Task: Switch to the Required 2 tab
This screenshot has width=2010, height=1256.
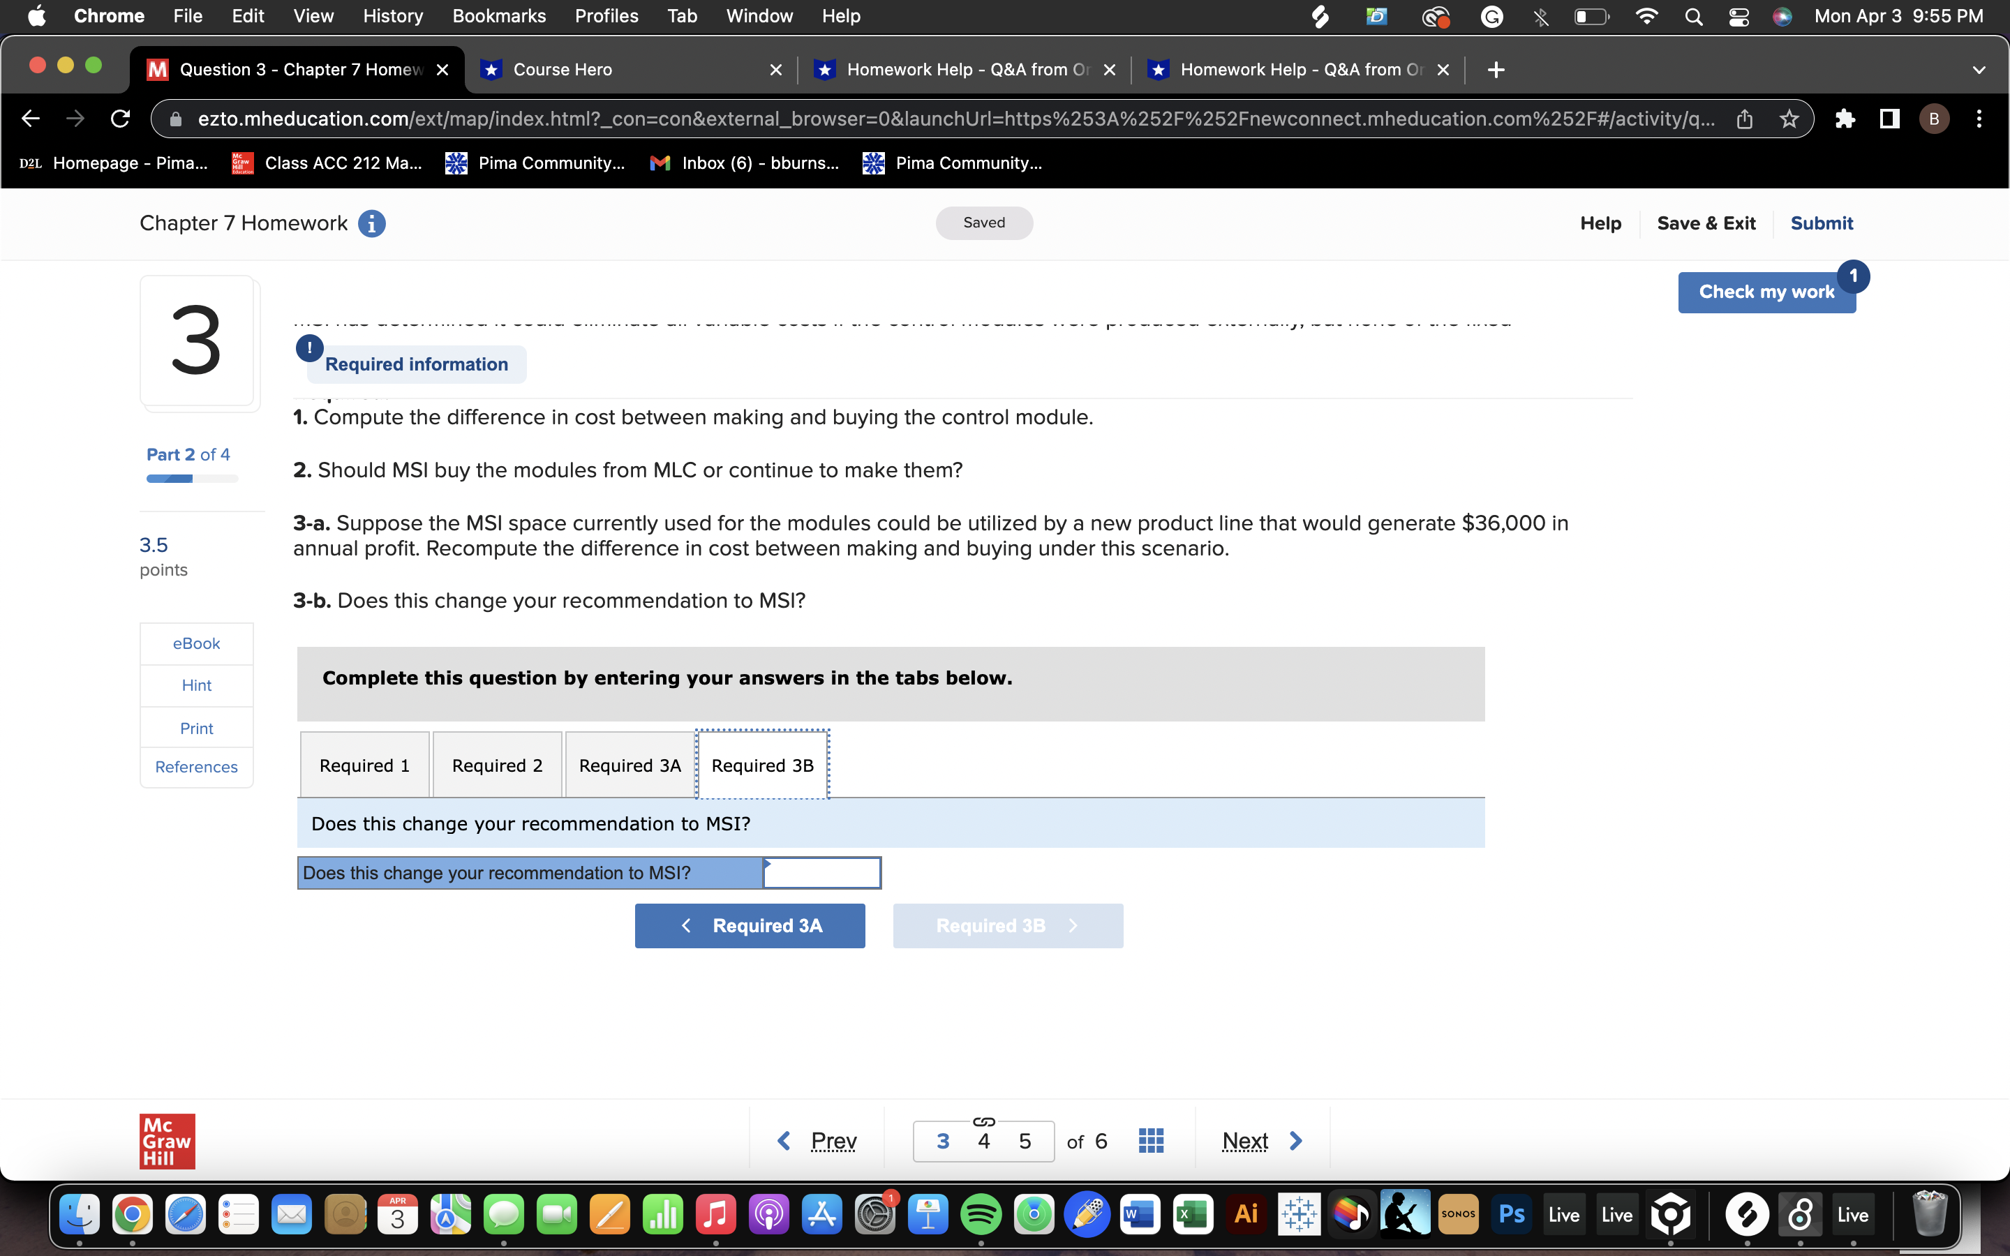Action: (497, 764)
